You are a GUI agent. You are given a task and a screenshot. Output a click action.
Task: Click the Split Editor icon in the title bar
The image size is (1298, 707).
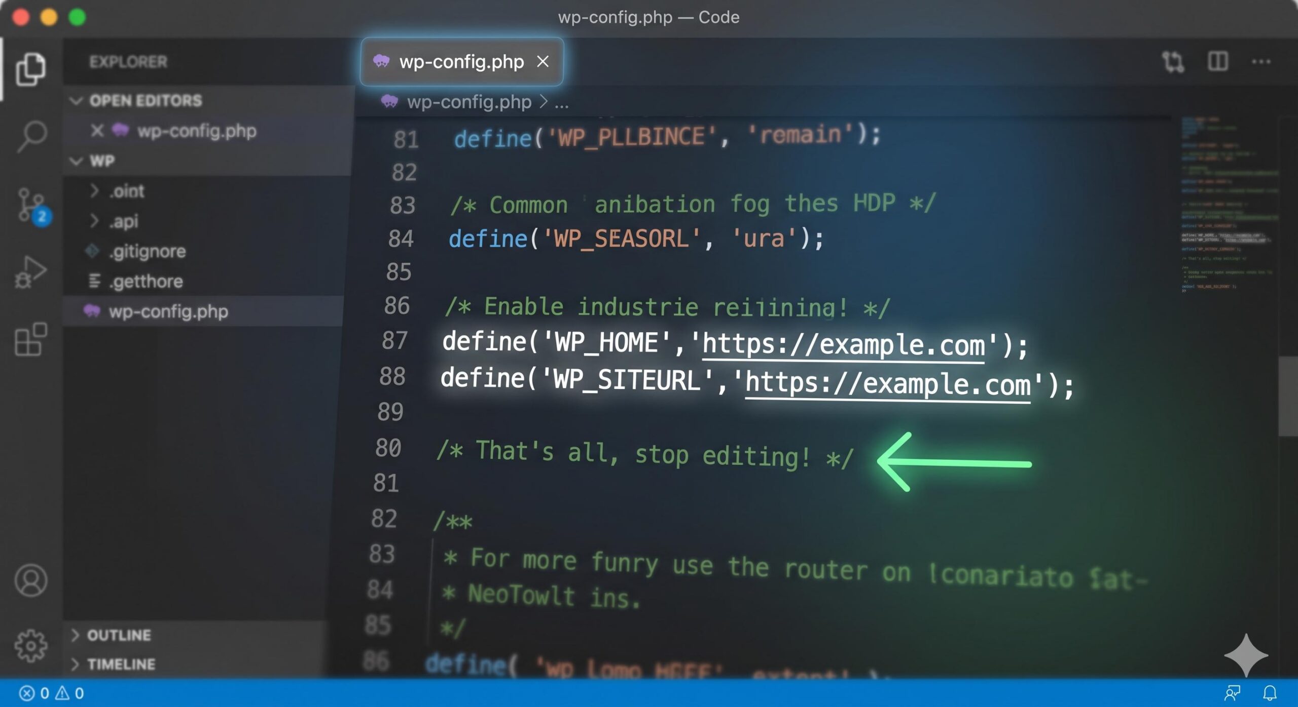click(1218, 61)
